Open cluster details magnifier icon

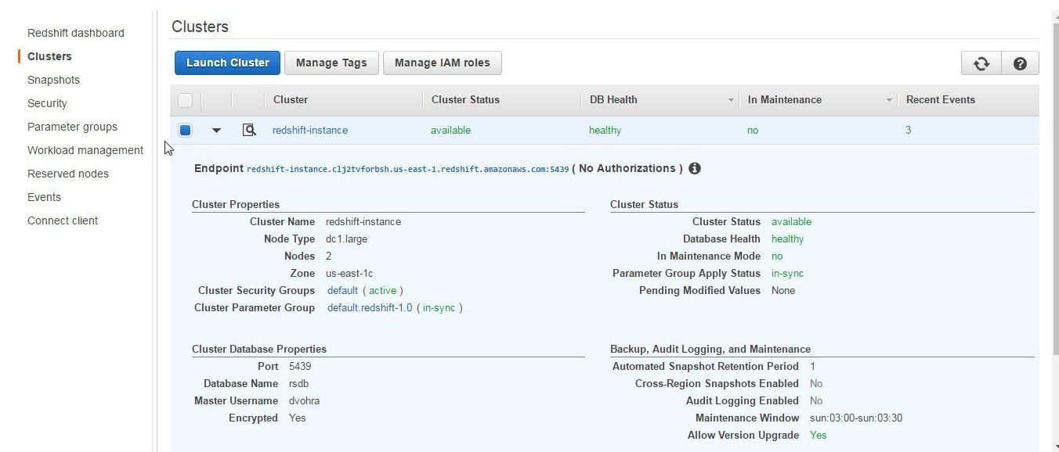tap(249, 130)
